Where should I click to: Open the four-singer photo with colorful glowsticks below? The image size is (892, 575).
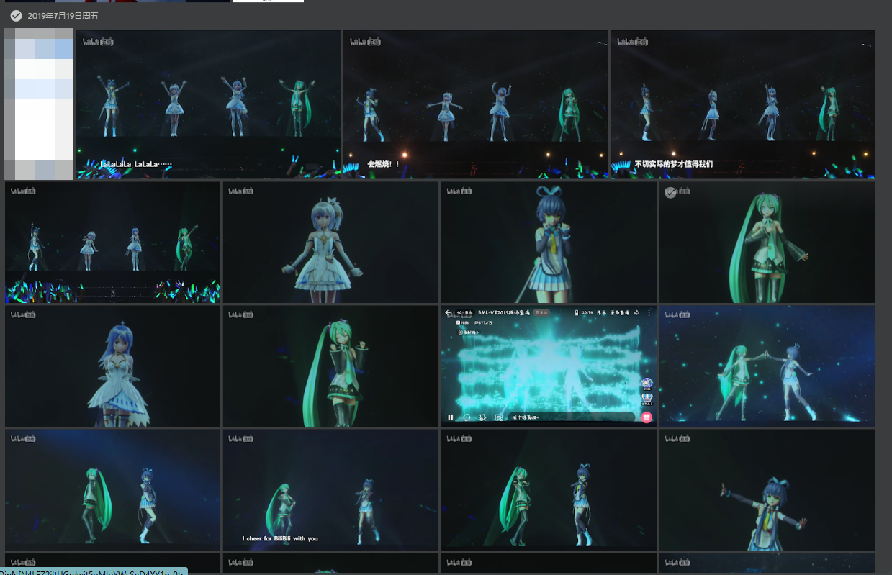pyautogui.click(x=113, y=242)
